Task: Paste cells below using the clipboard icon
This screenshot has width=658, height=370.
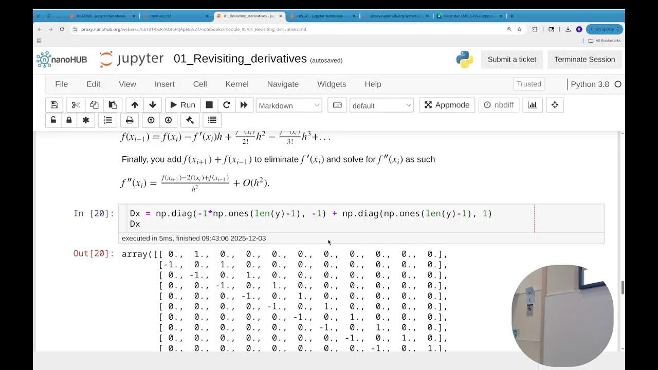Action: point(113,105)
